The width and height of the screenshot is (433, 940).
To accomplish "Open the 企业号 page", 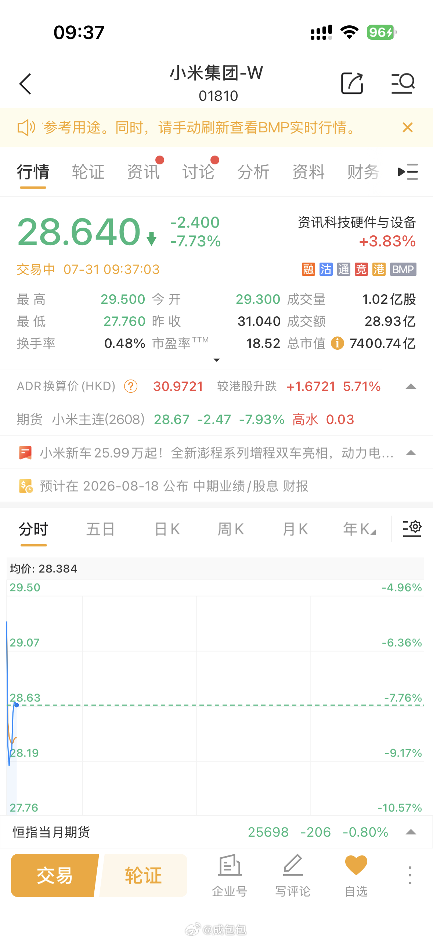I will pyautogui.click(x=230, y=875).
